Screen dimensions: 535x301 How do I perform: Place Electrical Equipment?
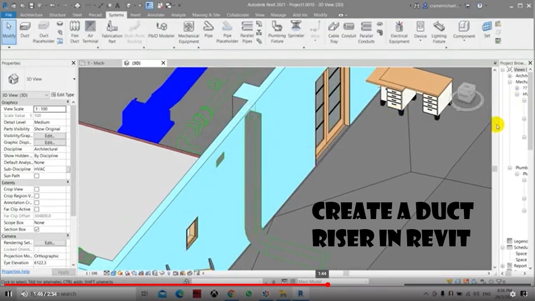click(399, 33)
